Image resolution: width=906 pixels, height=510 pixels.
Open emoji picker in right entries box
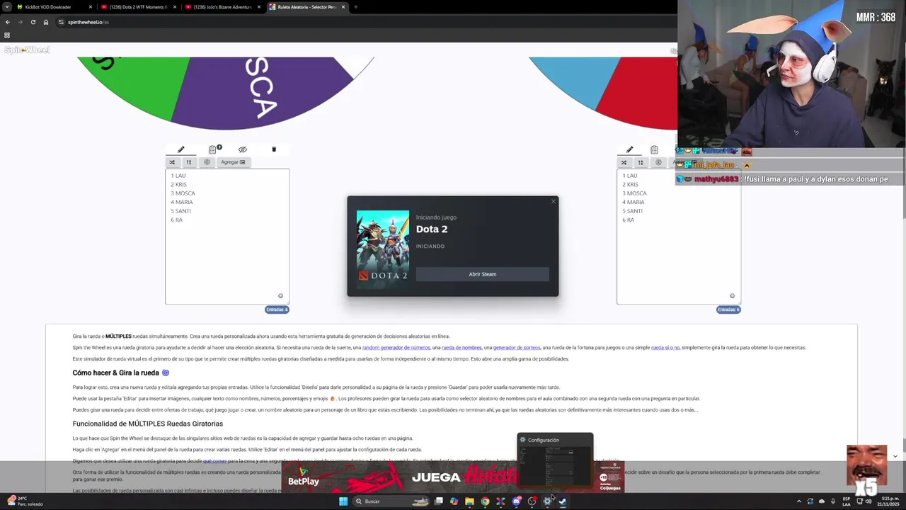pyautogui.click(x=732, y=296)
